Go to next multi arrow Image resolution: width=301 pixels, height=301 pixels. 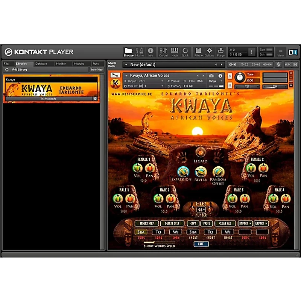221,65
